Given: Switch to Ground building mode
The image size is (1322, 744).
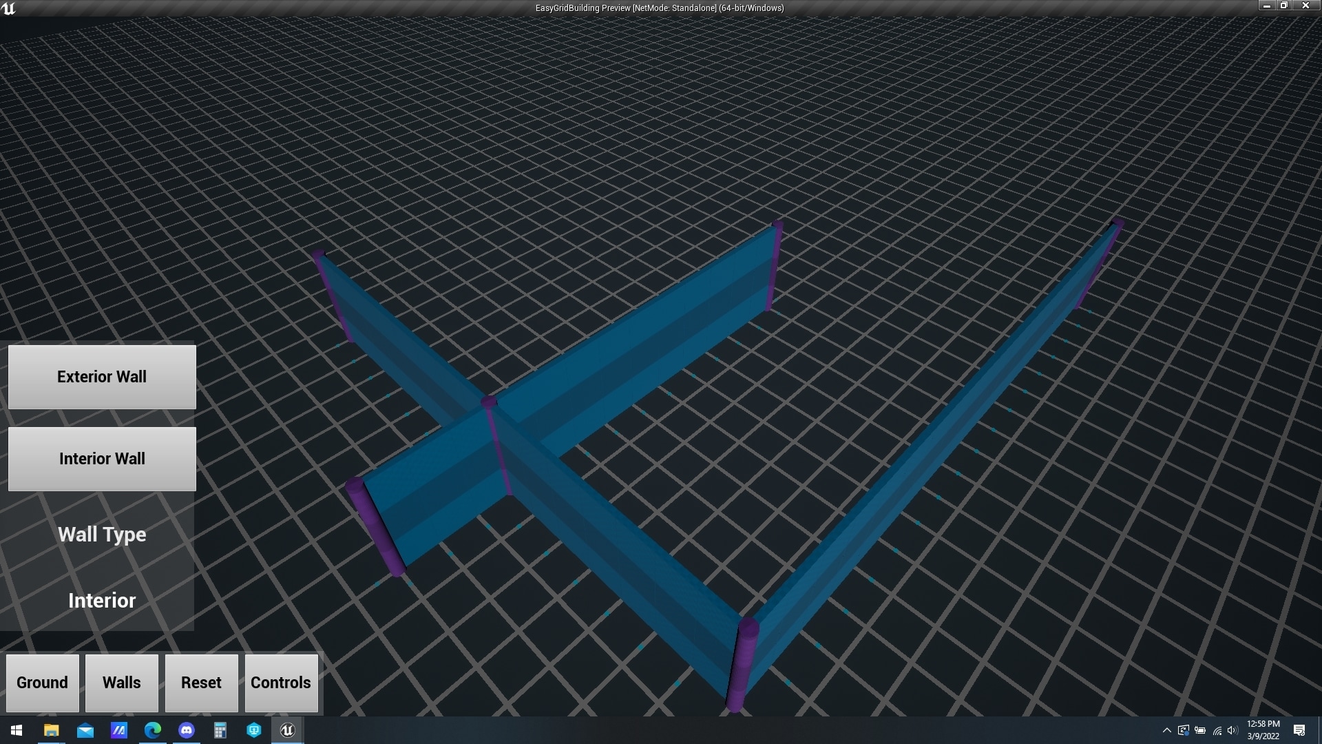Looking at the screenshot, I should pyautogui.click(x=42, y=683).
